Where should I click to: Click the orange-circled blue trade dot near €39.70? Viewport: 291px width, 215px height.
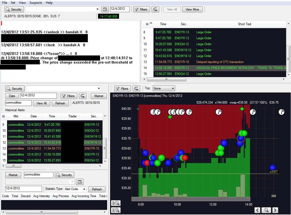point(241,138)
